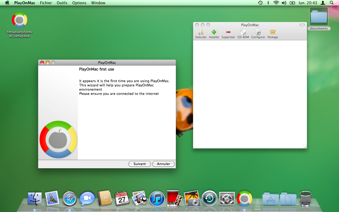Viewport: 339px width, 212px height.
Task: Open Applications folder stack in Dock
Action: coord(270,199)
